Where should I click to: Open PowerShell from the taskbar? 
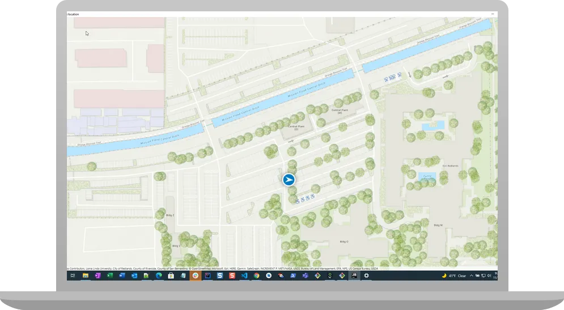coord(293,276)
